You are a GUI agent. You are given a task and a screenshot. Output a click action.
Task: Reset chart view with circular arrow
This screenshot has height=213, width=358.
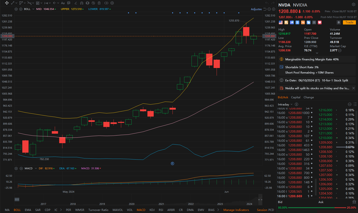point(265,9)
